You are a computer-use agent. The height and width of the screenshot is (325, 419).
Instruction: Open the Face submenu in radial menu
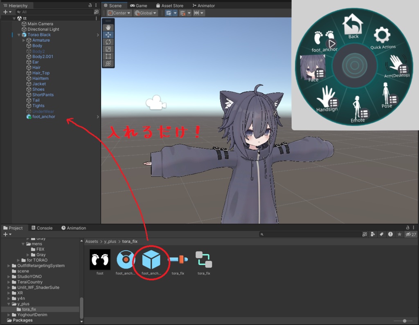coord(313,69)
